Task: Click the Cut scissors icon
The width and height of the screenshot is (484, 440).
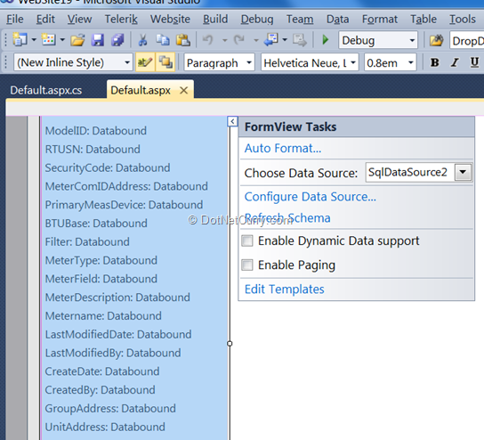Action: coord(142,40)
